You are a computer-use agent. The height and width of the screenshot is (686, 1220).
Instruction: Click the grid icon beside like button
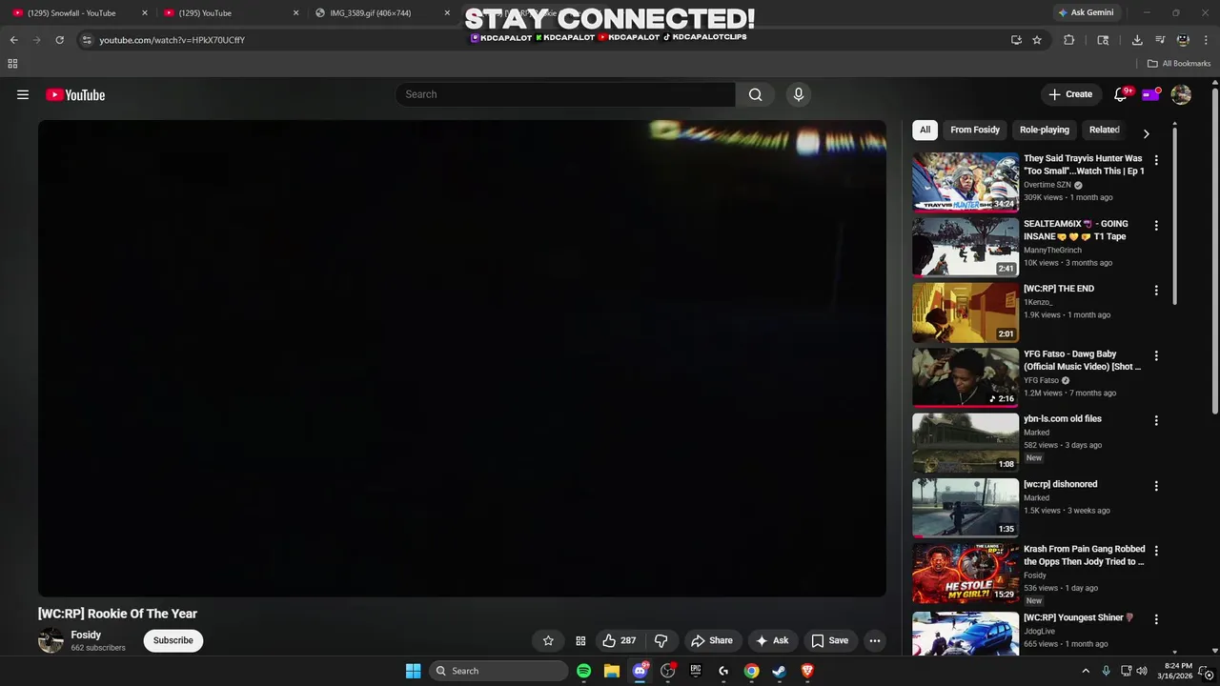(x=580, y=640)
